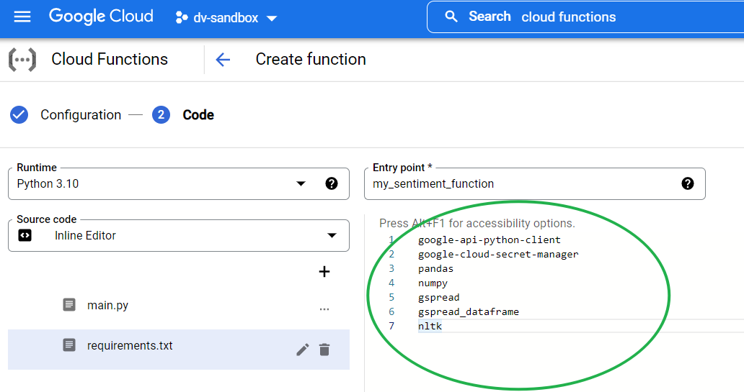Open main.py in the editor
Image resolution: width=744 pixels, height=392 pixels.
pos(107,306)
